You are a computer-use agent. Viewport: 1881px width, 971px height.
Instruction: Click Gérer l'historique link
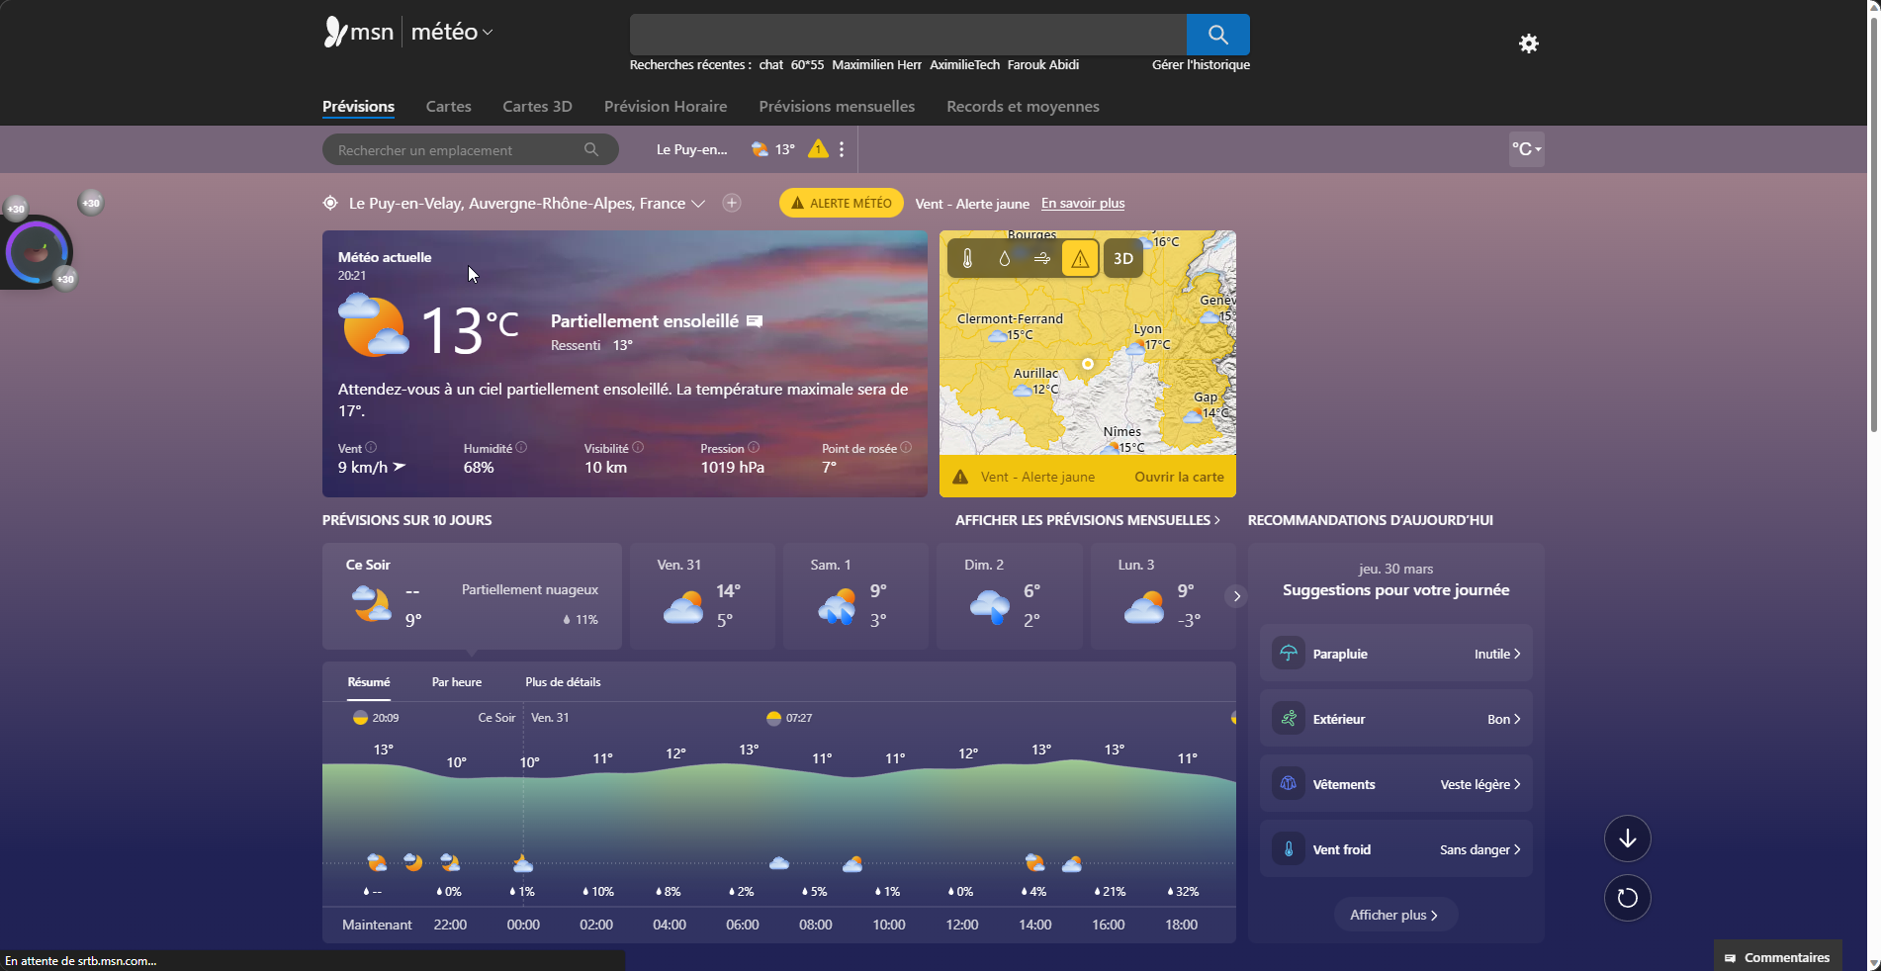pos(1201,64)
